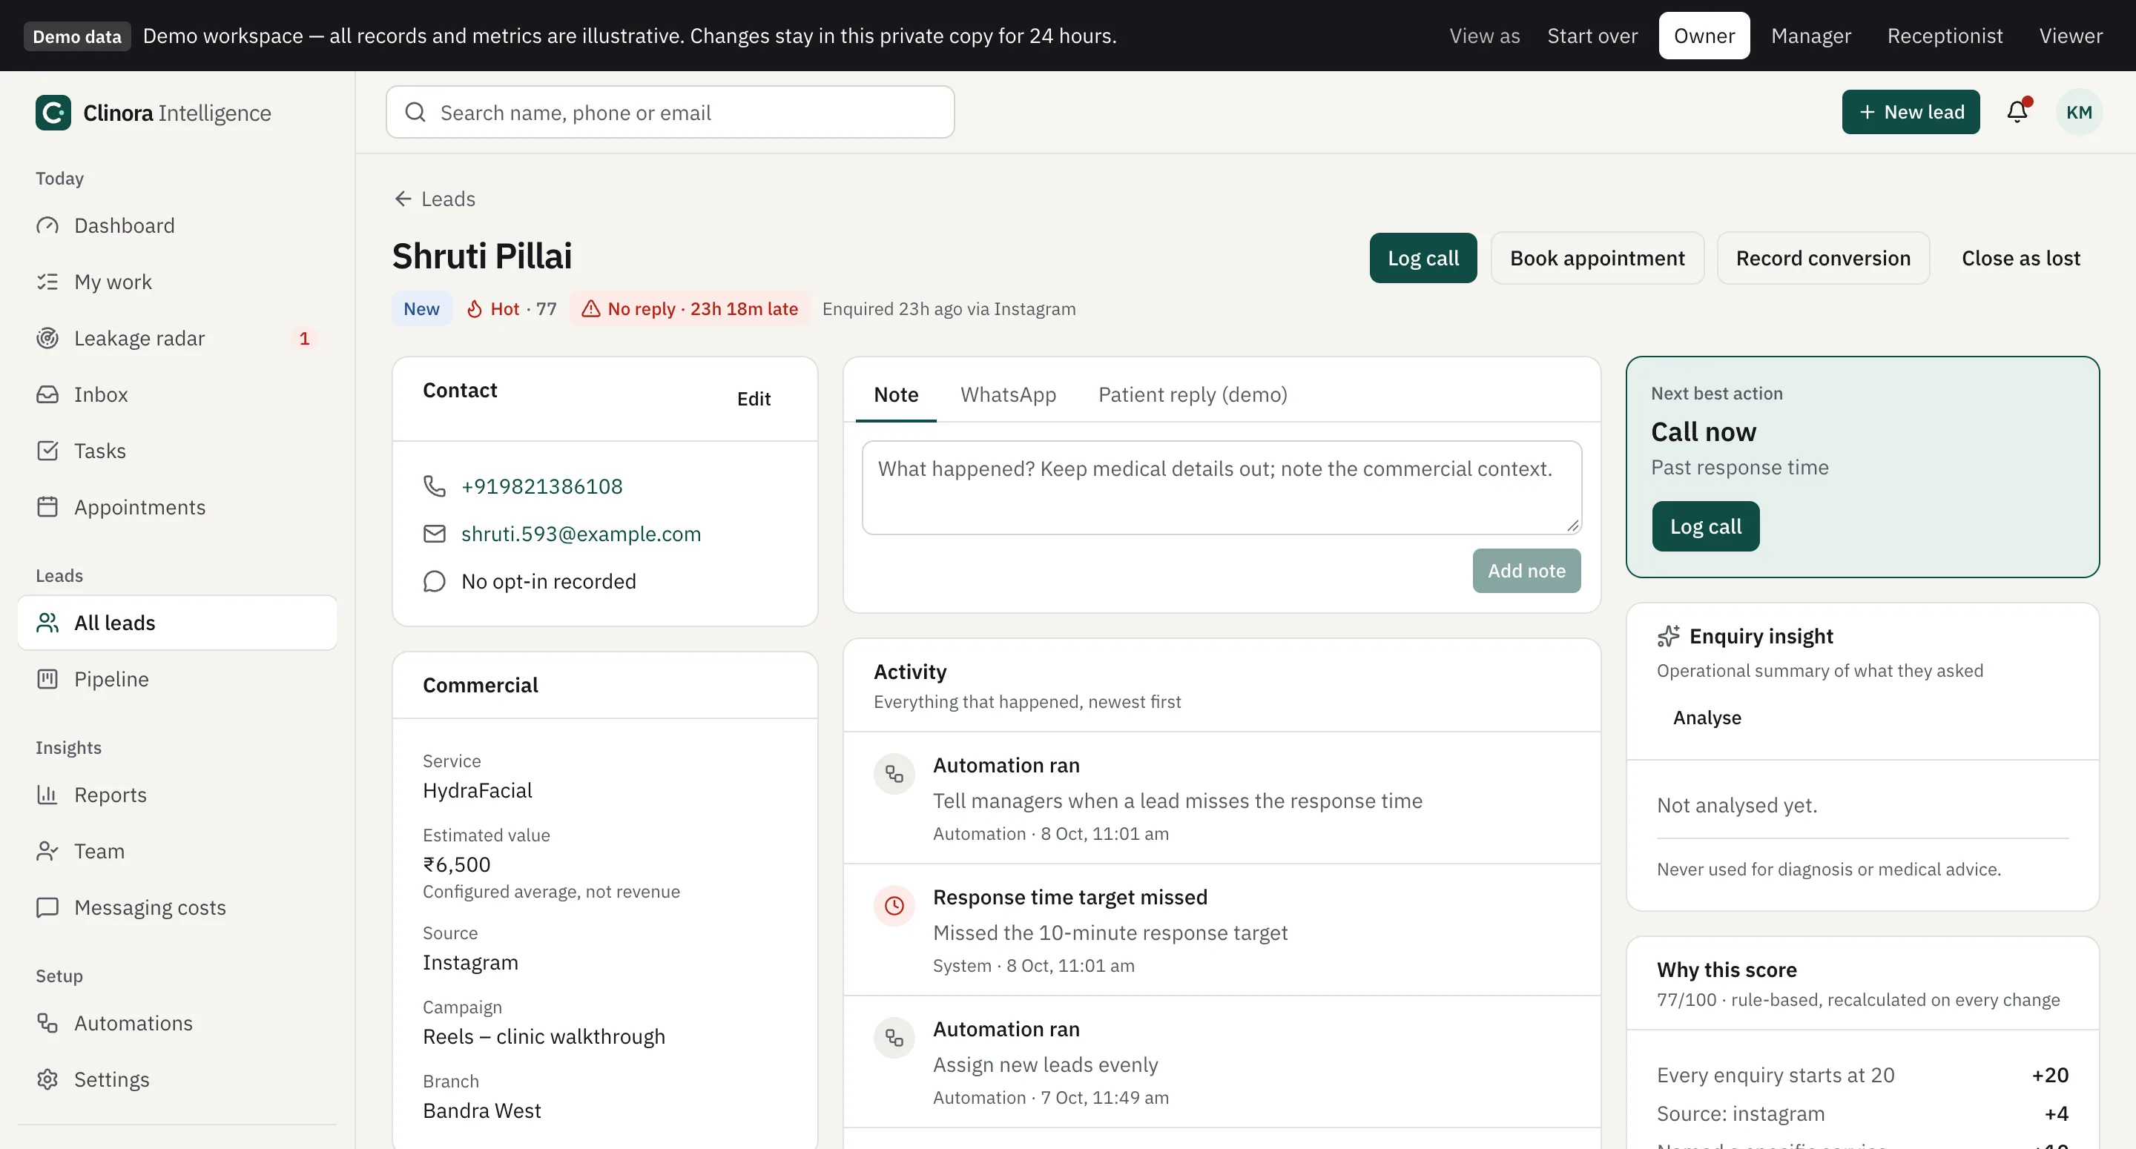Image resolution: width=2136 pixels, height=1149 pixels.
Task: Open Reports under Insights
Action: pos(177,795)
